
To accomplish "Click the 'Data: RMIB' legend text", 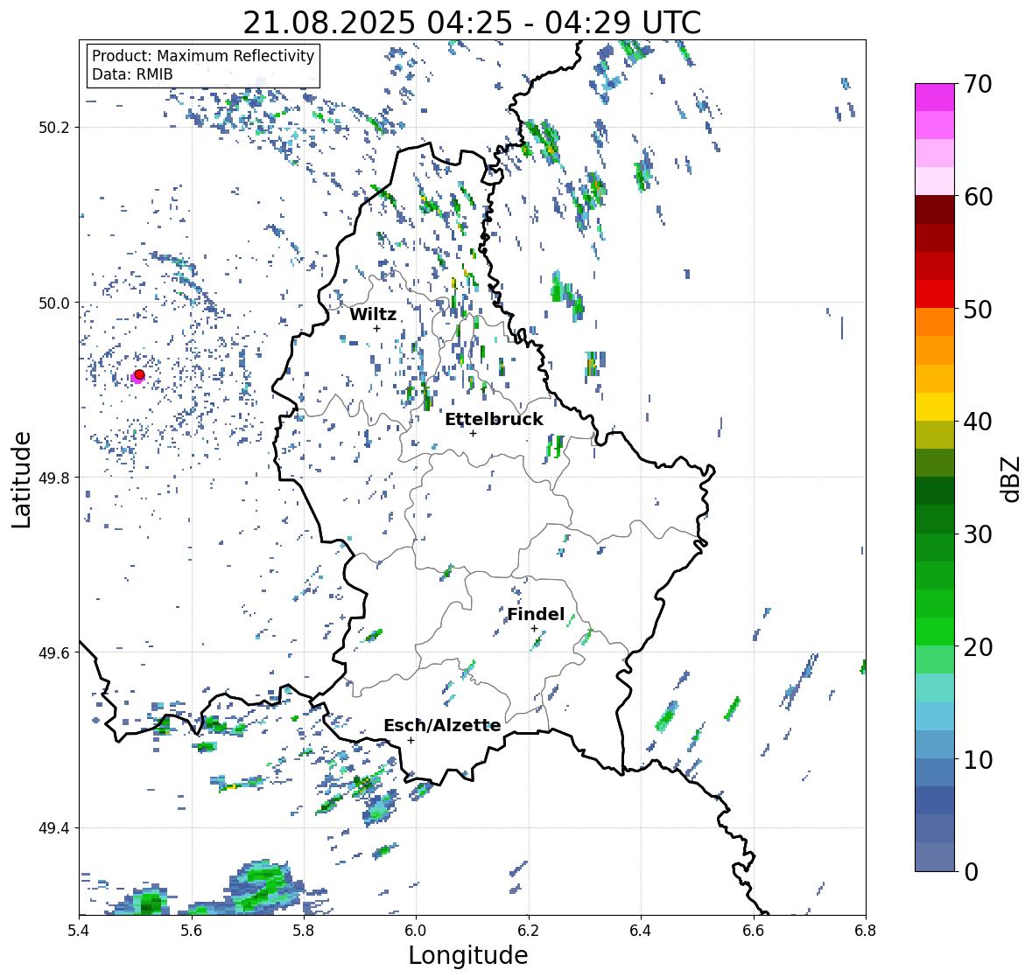I will click(x=132, y=74).
